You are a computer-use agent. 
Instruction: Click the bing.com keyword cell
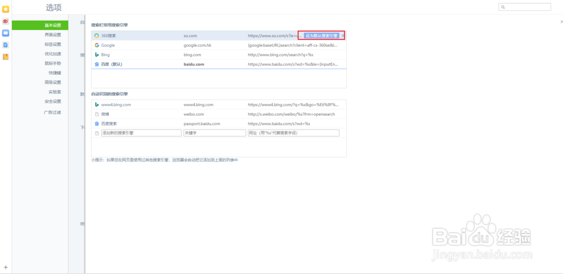click(192, 55)
